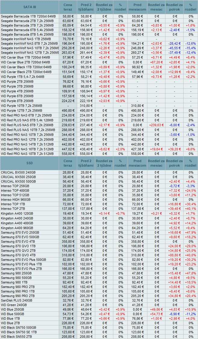This screenshot has width=198, height=339.
Task: Click the -37,49 € half-year difference
Action: [175, 53]
